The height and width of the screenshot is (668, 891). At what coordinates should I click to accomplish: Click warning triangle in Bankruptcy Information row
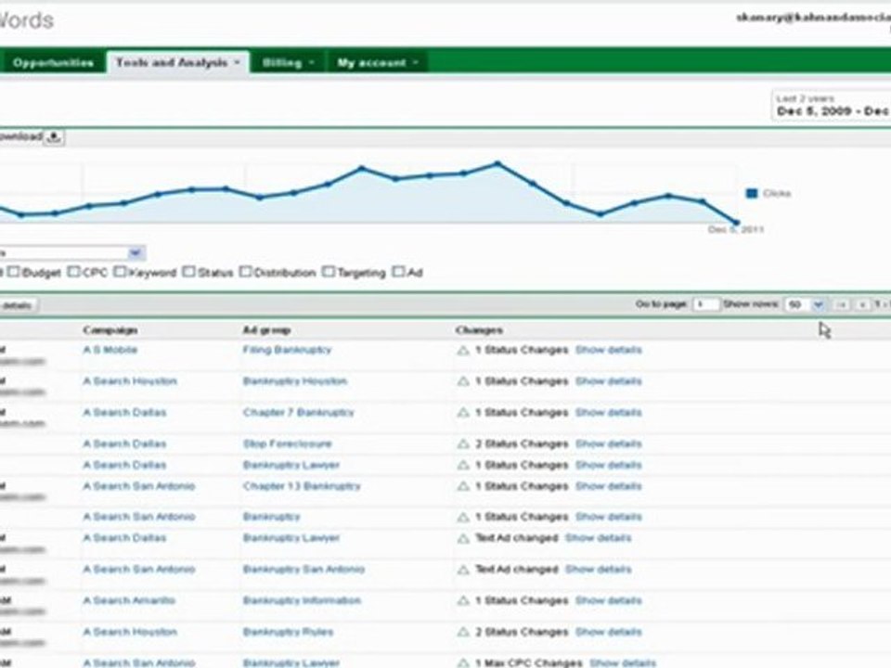click(463, 601)
